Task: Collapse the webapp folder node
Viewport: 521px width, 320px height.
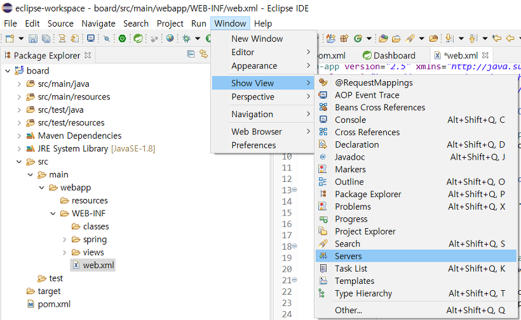Action: 41,188
